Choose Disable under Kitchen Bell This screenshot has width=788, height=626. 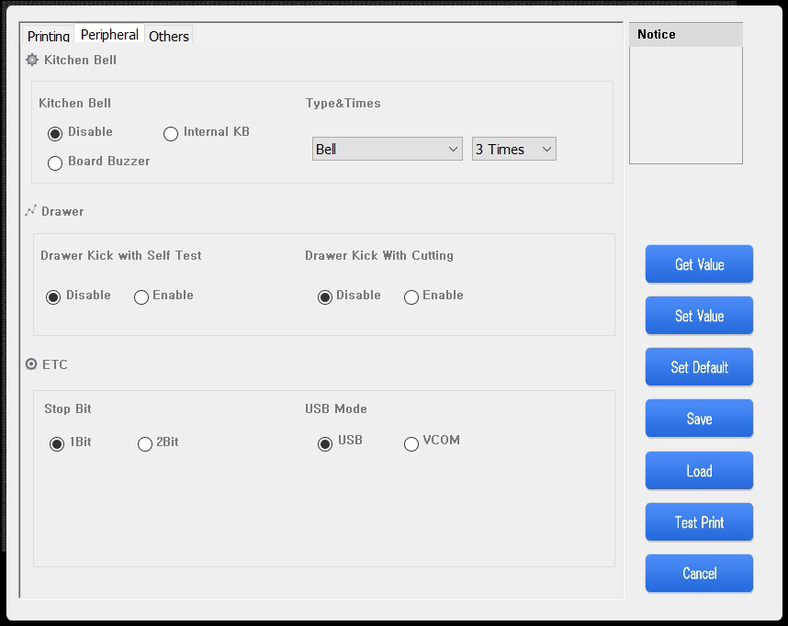[x=55, y=134]
